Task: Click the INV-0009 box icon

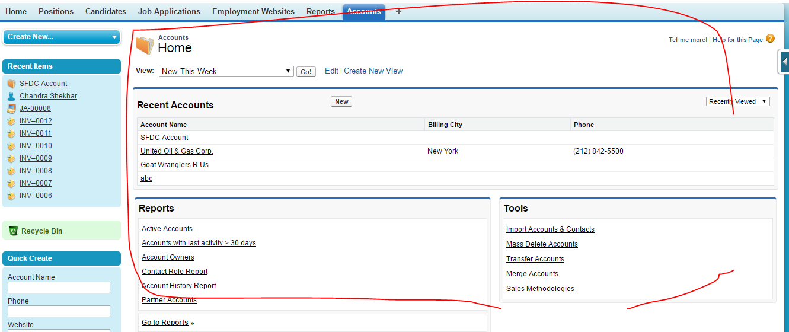Action: tap(11, 158)
